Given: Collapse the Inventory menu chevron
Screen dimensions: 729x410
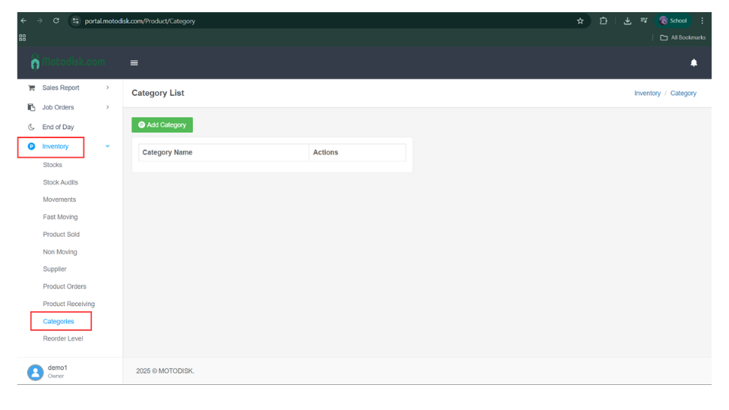Looking at the screenshot, I should point(107,147).
